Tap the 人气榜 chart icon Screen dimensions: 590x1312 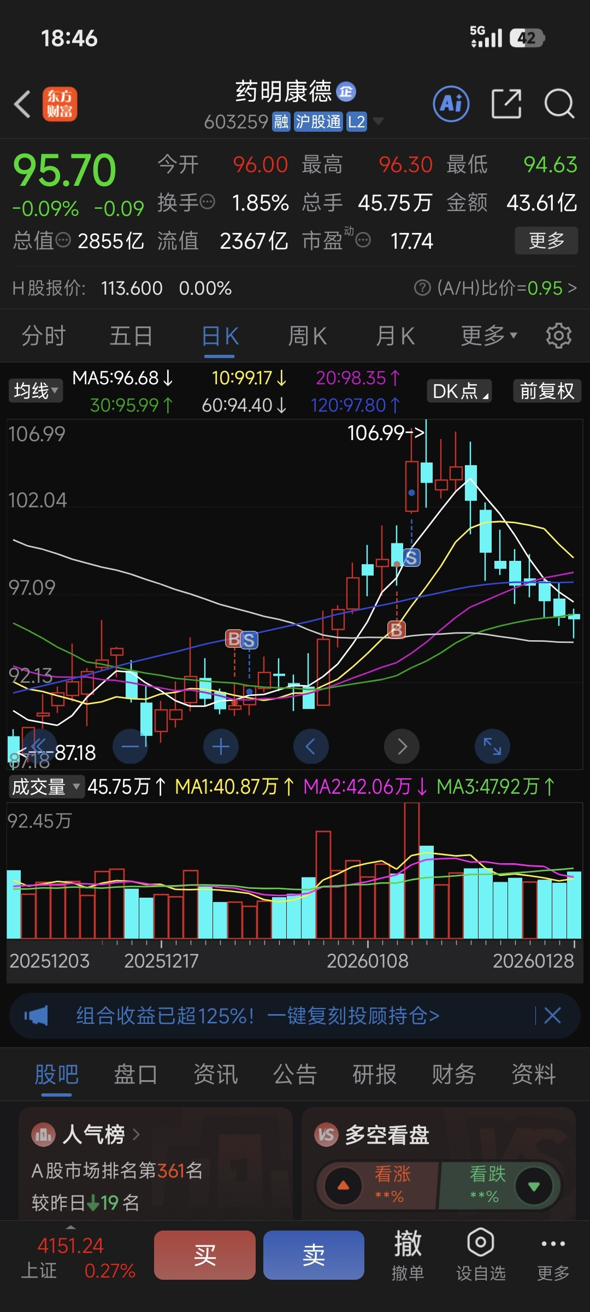(43, 1135)
